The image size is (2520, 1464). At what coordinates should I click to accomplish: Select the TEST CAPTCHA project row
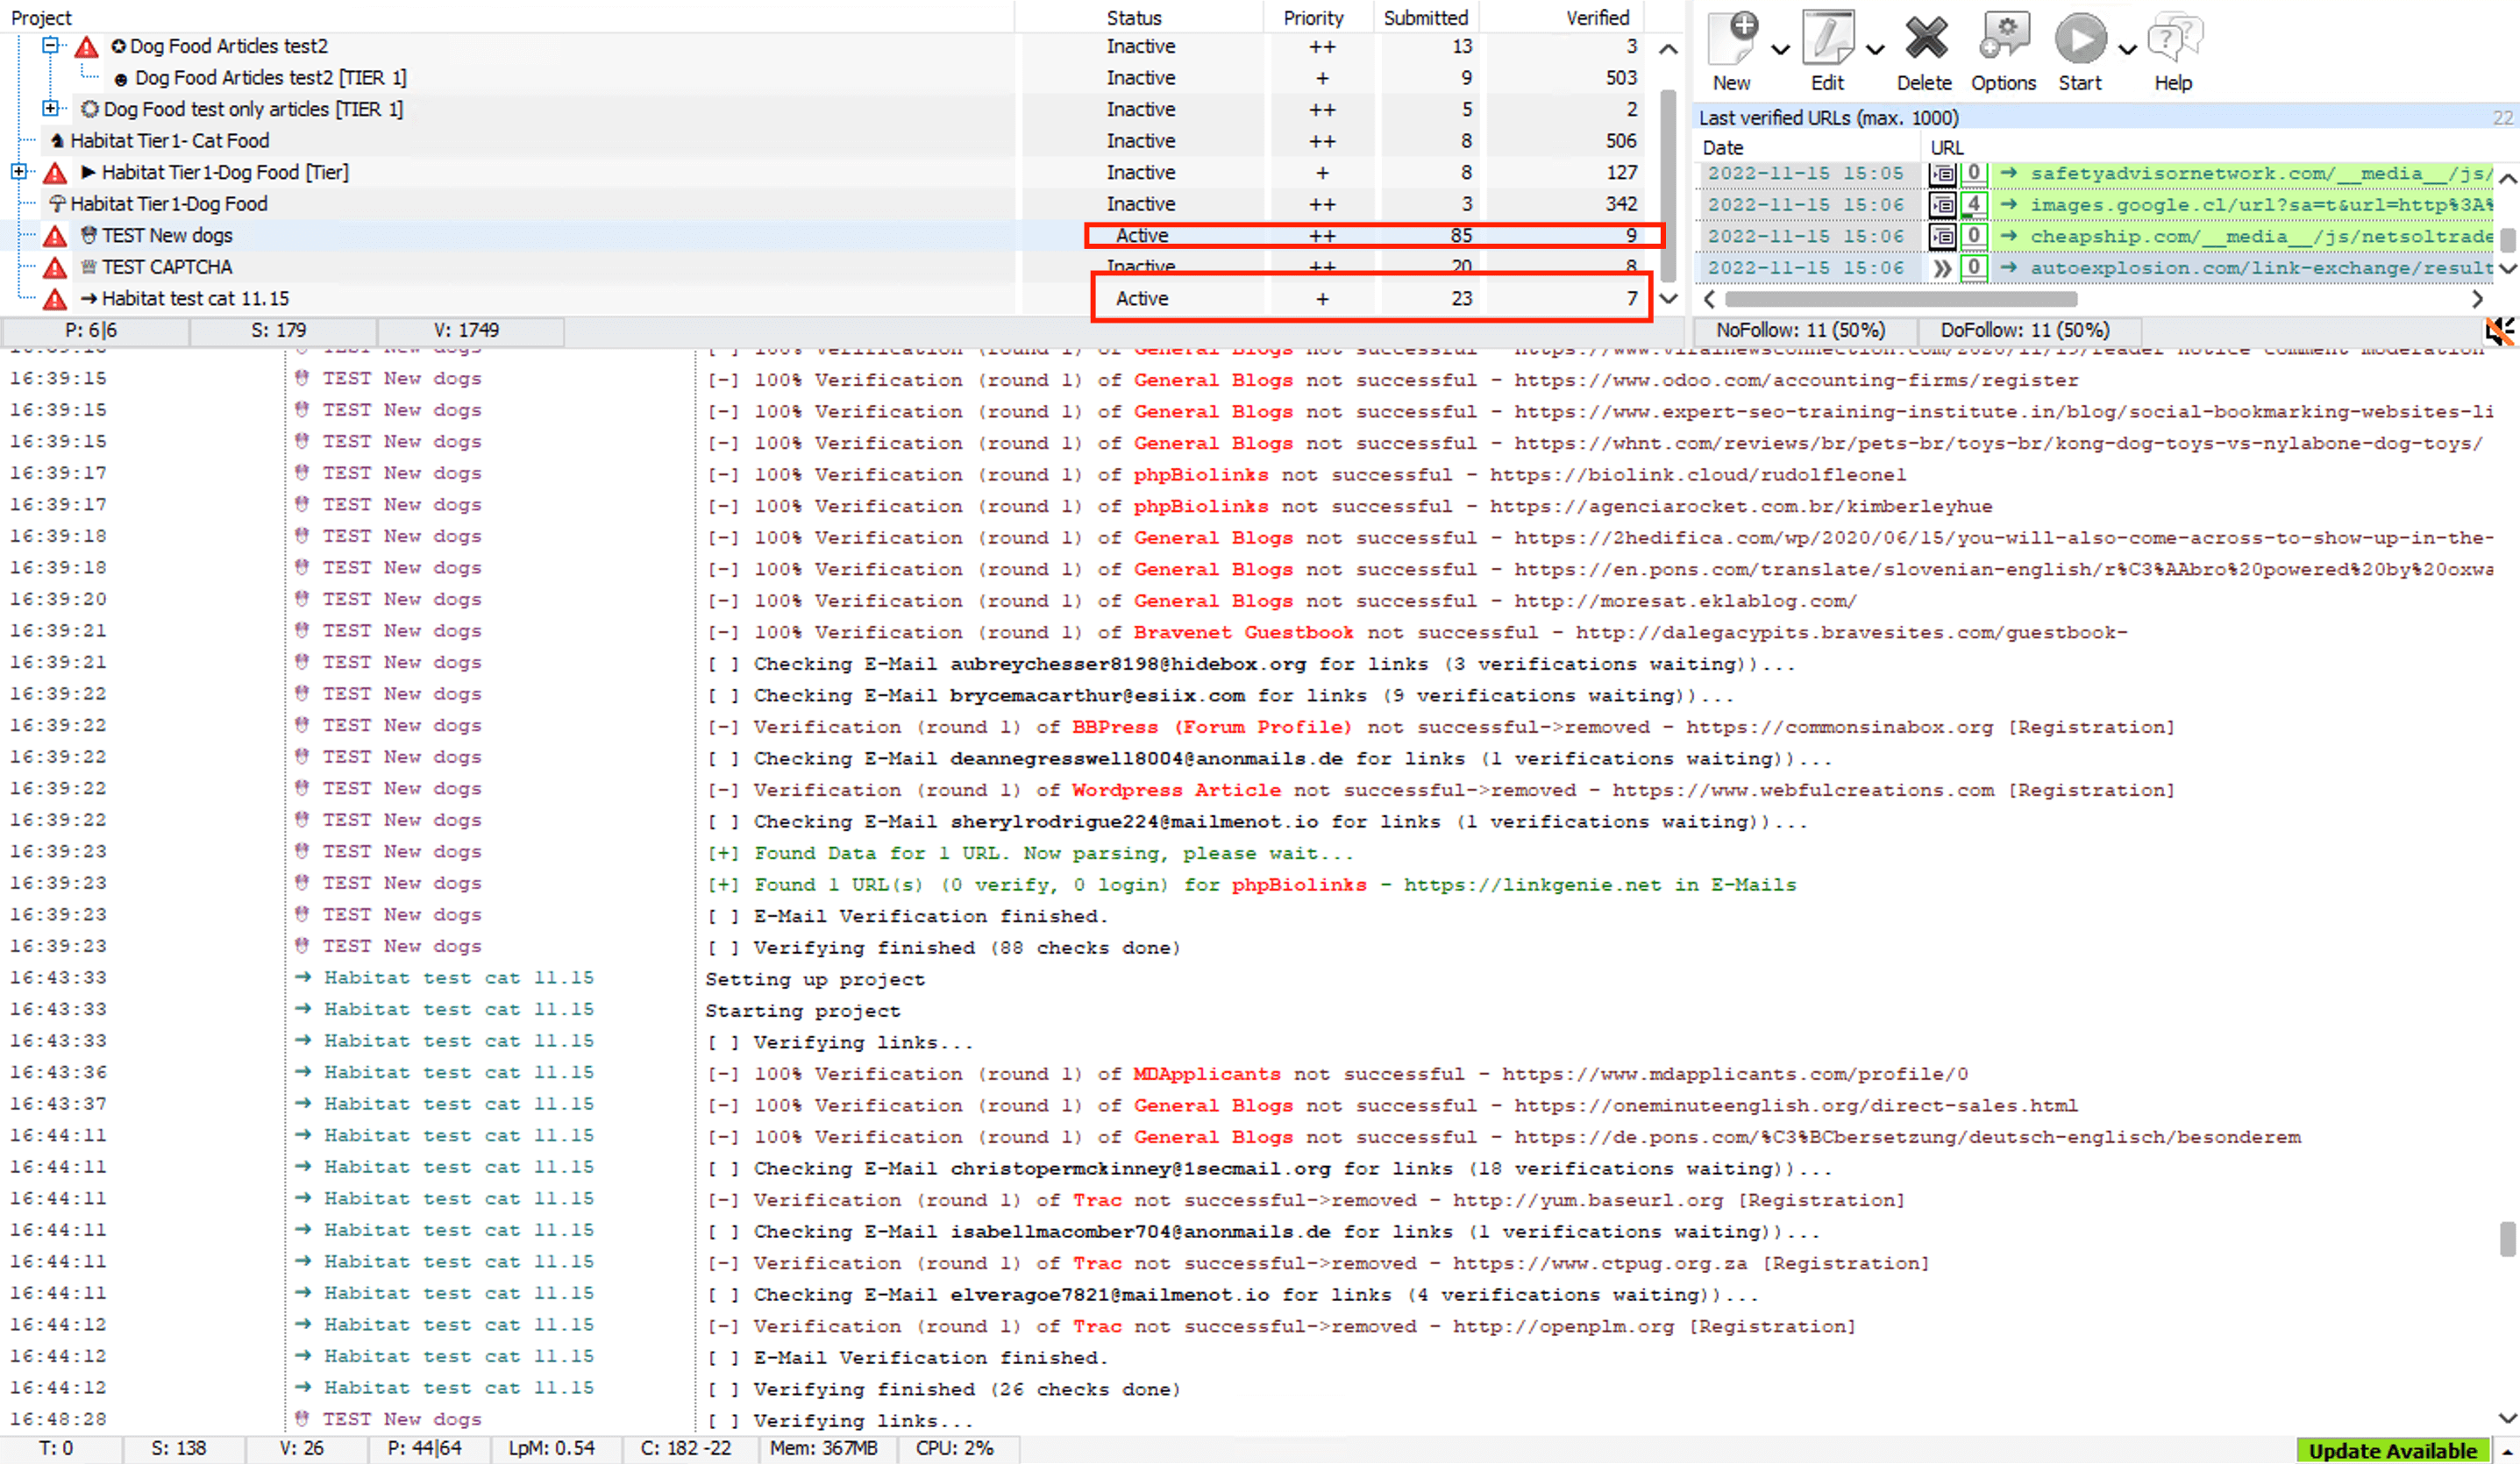click(x=167, y=267)
